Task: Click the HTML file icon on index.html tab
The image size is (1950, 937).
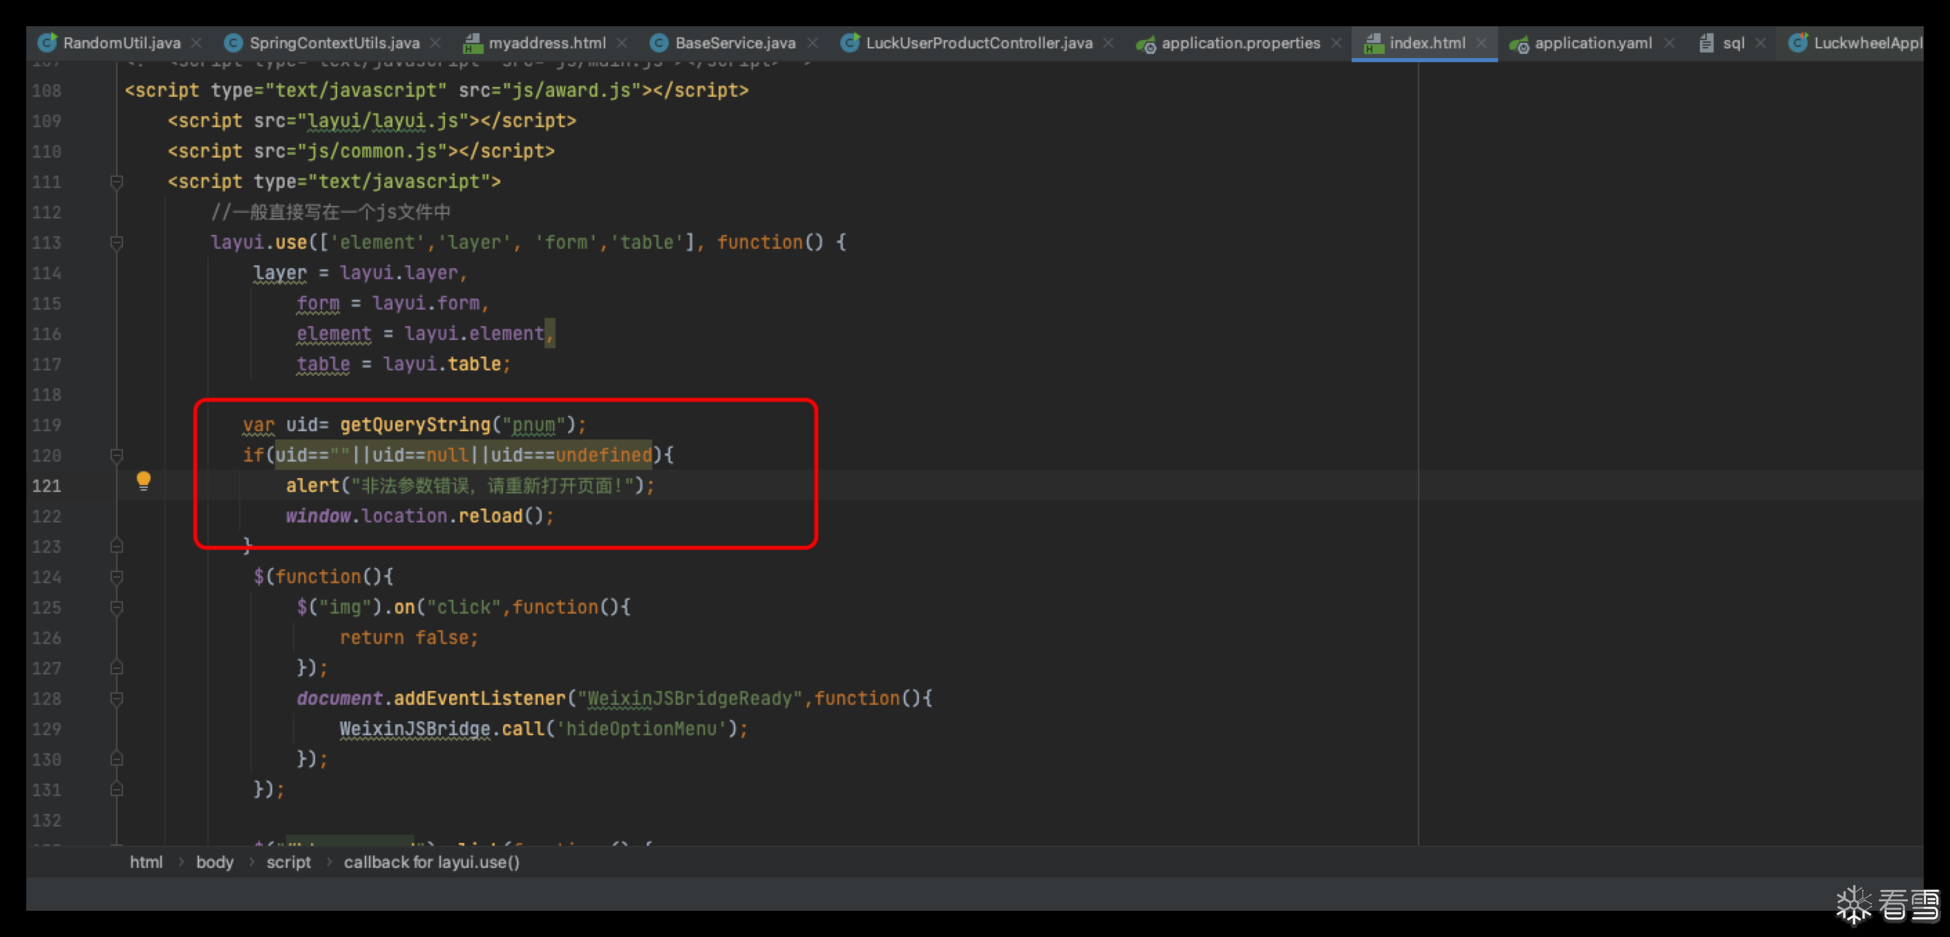Action: point(1373,44)
